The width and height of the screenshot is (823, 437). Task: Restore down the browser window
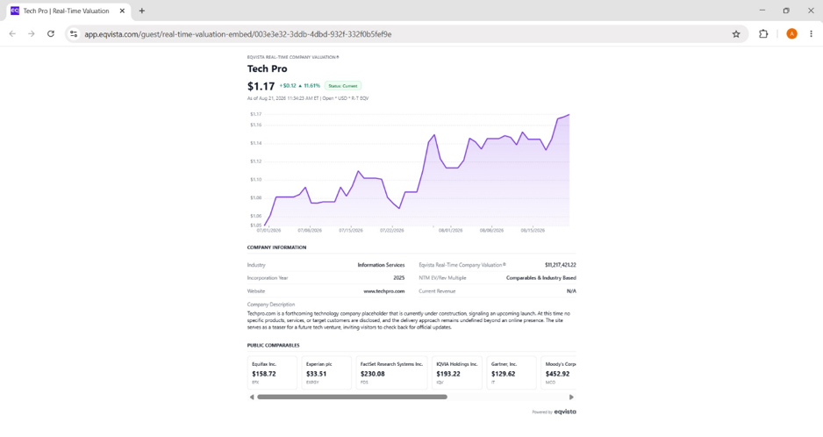pyautogui.click(x=786, y=11)
